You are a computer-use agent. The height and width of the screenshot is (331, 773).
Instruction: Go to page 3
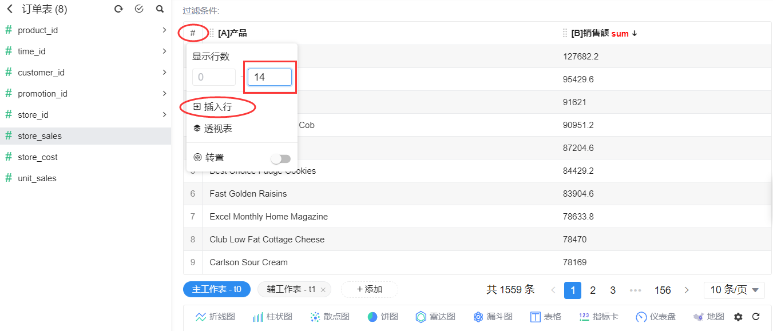click(x=613, y=290)
